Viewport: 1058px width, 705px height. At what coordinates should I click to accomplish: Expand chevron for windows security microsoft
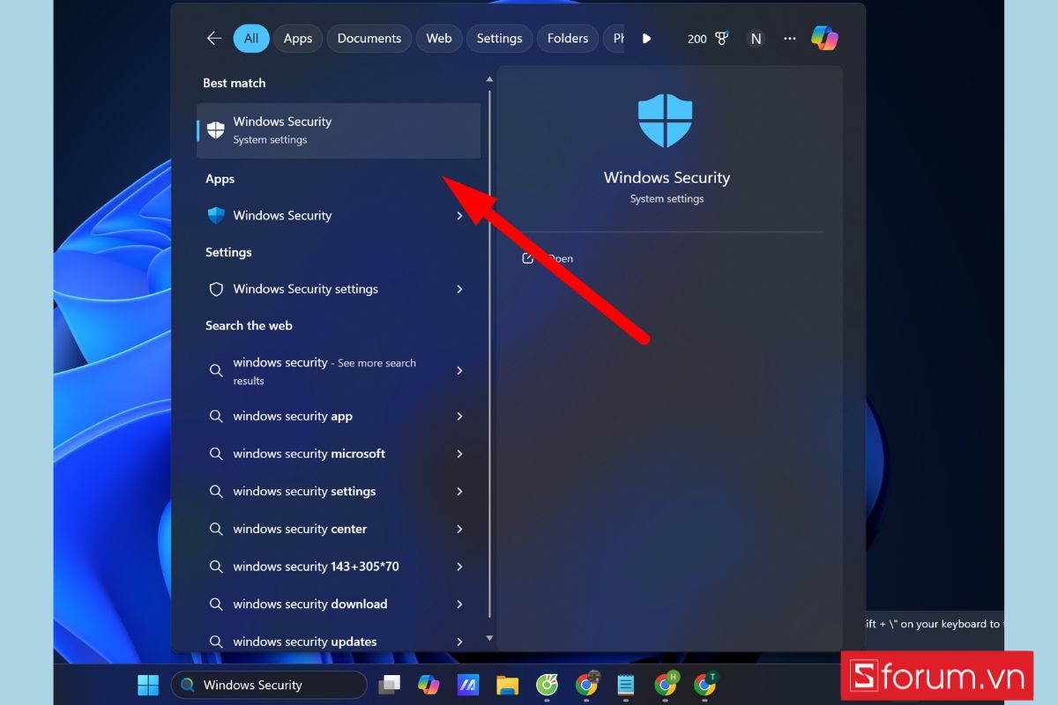[459, 454]
